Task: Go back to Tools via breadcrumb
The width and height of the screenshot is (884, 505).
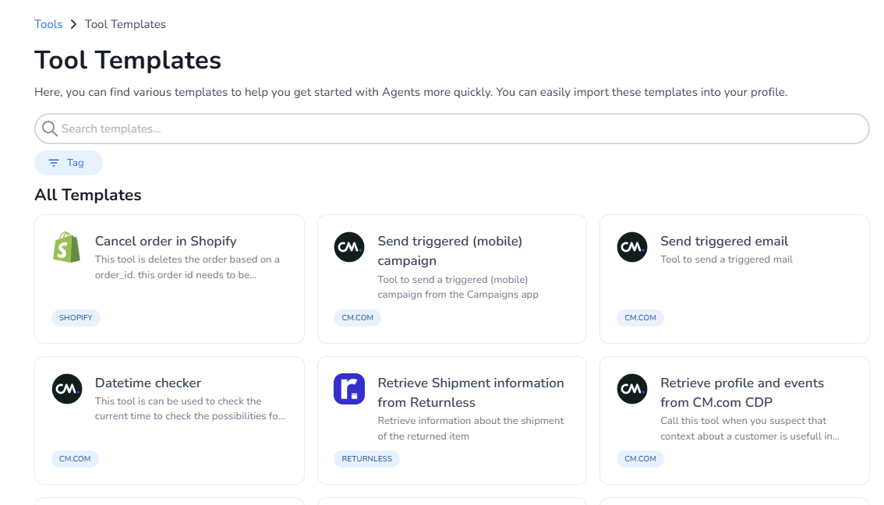Action: click(x=48, y=24)
